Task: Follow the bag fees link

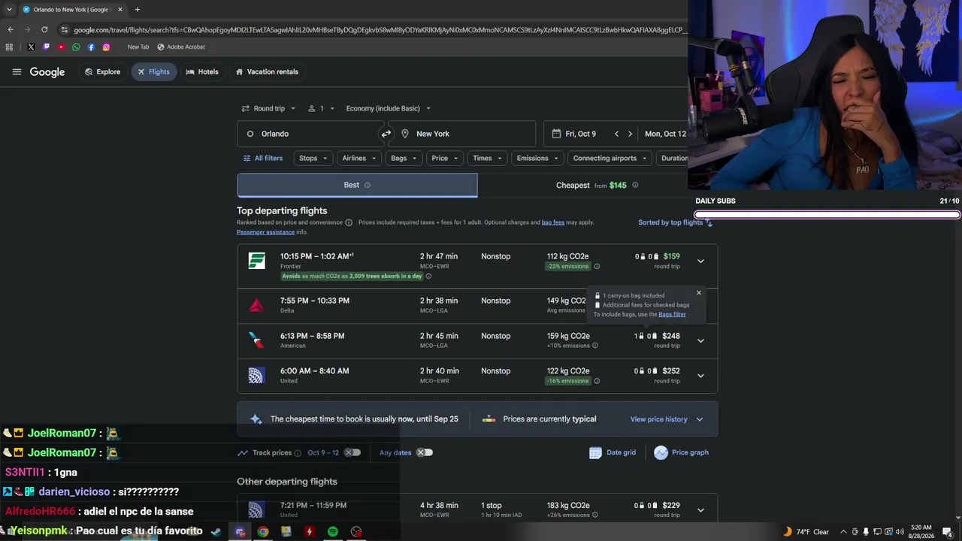Action: tap(553, 222)
